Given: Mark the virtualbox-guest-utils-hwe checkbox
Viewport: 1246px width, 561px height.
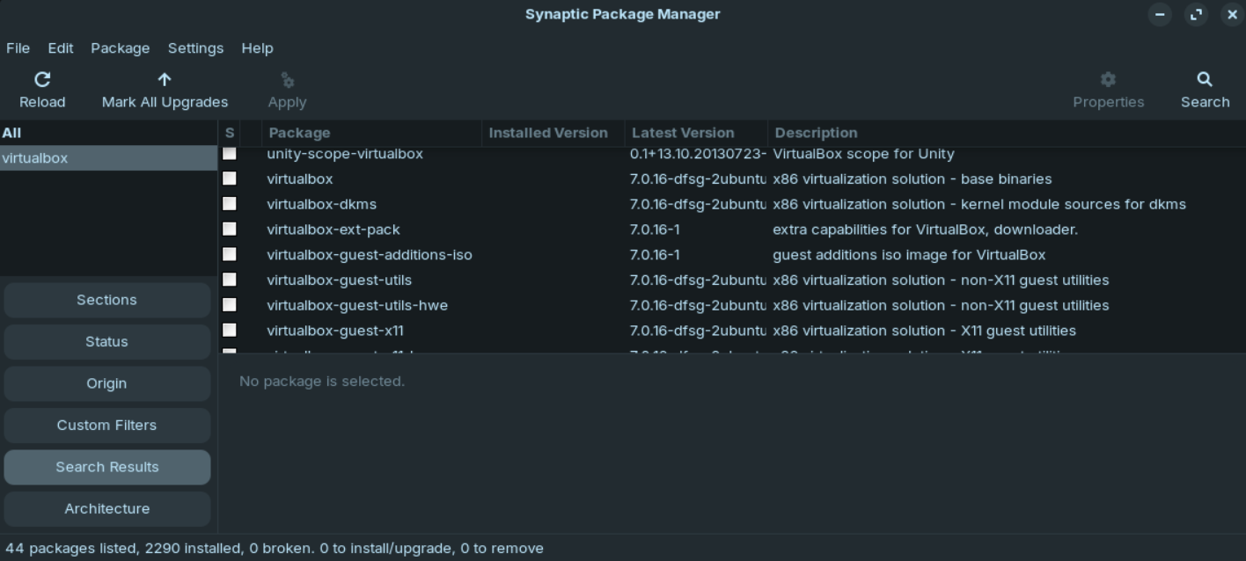Looking at the screenshot, I should pyautogui.click(x=230, y=305).
